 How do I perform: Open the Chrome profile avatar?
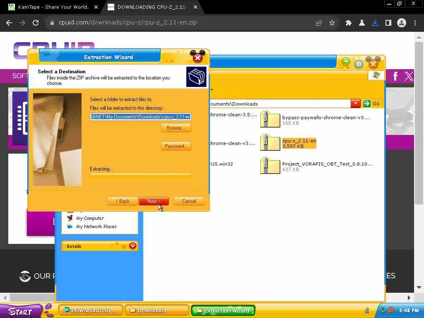[x=402, y=23]
